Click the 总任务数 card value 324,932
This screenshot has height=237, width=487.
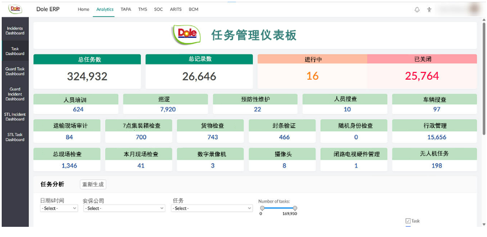[87, 76]
